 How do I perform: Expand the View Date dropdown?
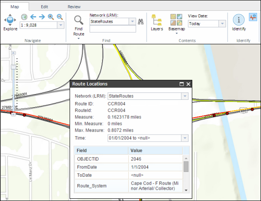click(x=222, y=24)
